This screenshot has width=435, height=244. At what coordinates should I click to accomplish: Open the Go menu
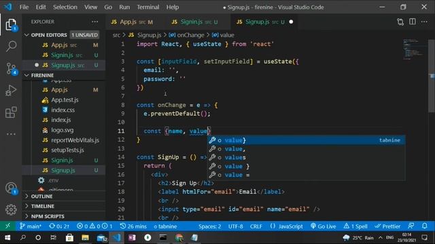tap(108, 7)
